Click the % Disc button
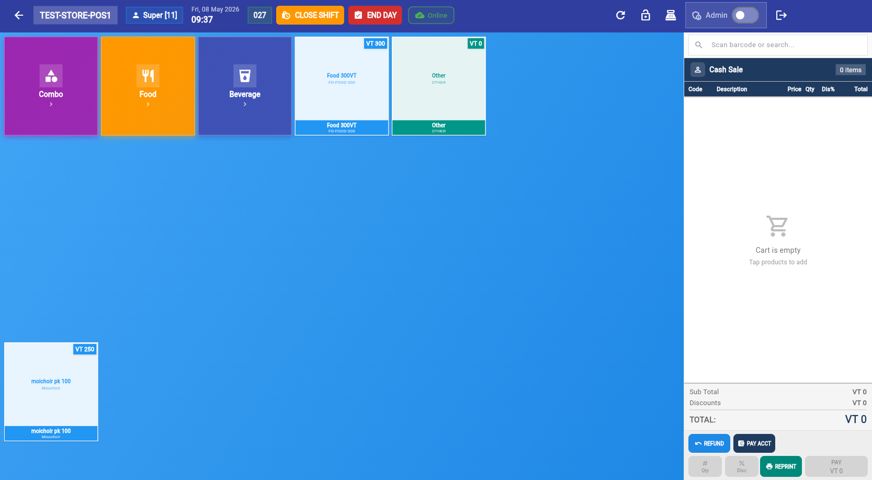 (x=742, y=466)
